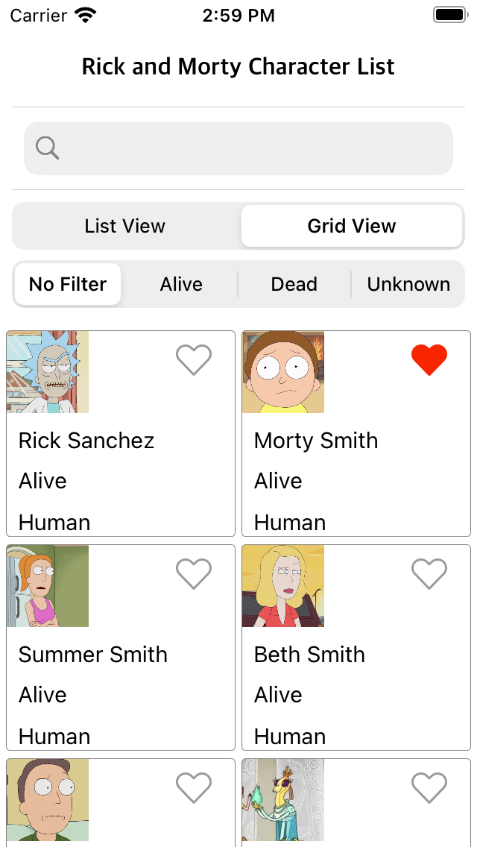Switch to List View
Viewport: 477px width, 847px height.
tap(124, 226)
